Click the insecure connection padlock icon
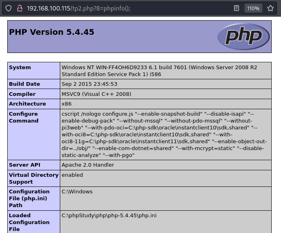This screenshot has width=281, height=233. click(x=19, y=8)
